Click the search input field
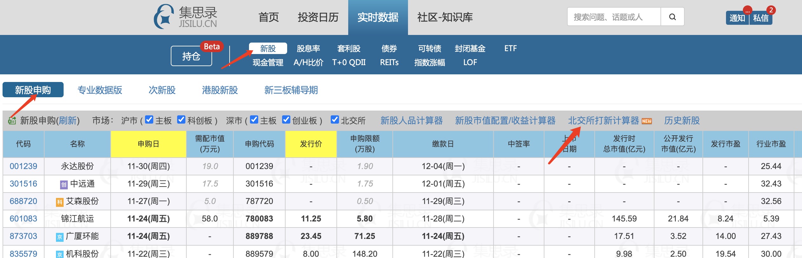 [614, 17]
